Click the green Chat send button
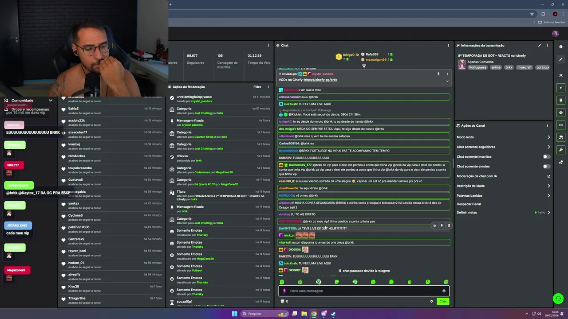The width and height of the screenshot is (568, 319). [443, 301]
